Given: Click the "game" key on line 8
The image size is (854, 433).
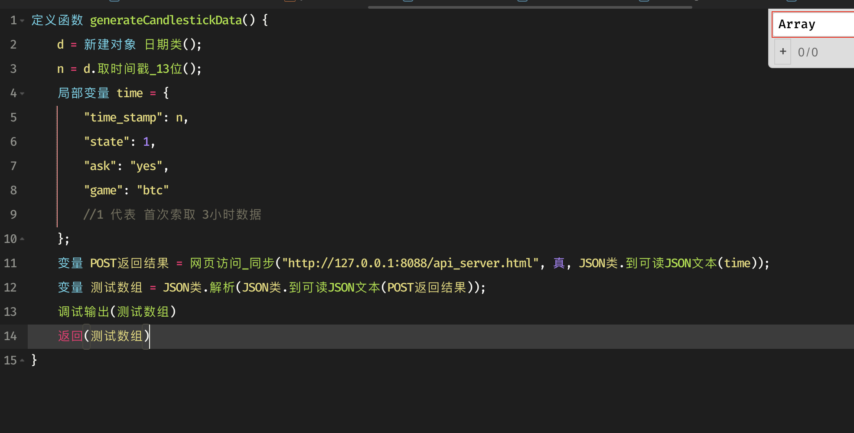Looking at the screenshot, I should [x=103, y=190].
